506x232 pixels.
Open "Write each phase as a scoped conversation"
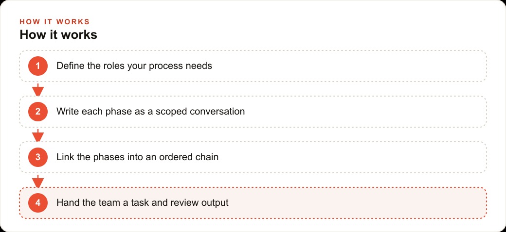[x=151, y=112]
